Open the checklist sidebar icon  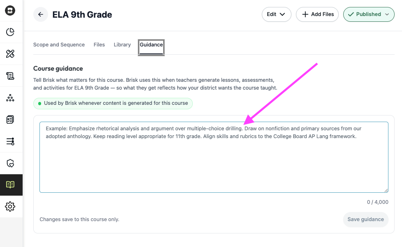click(10, 120)
